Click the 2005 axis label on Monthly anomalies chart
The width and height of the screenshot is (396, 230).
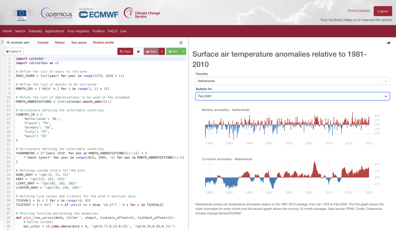(309, 143)
